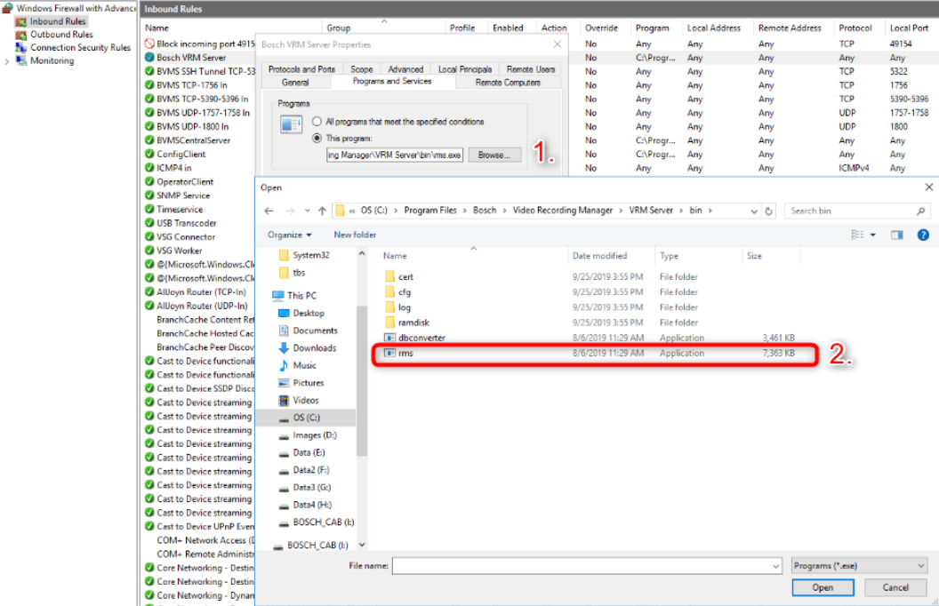Select Inbound Rules in the firewall tree
This screenshot has width=939, height=606.
[x=58, y=21]
